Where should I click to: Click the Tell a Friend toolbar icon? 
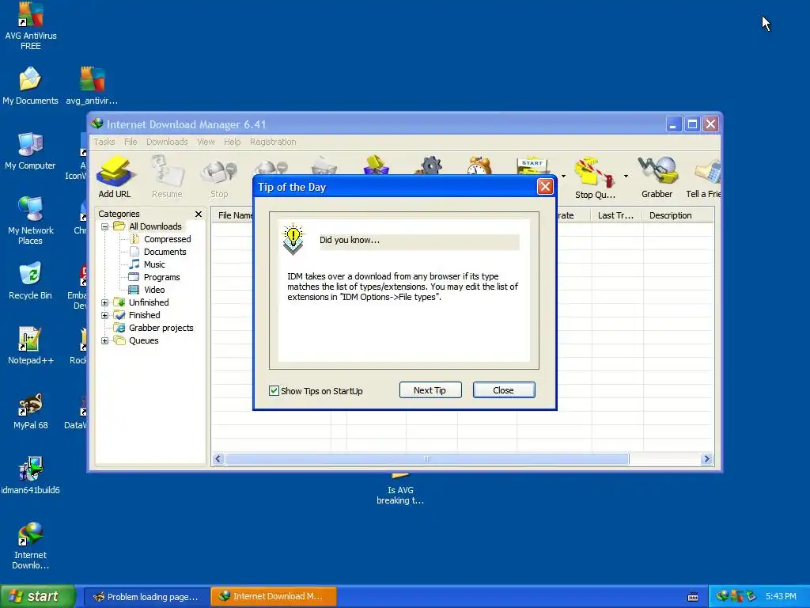703,177
